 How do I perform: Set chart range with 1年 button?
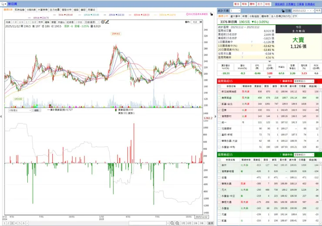pyautogui.click(x=195, y=223)
